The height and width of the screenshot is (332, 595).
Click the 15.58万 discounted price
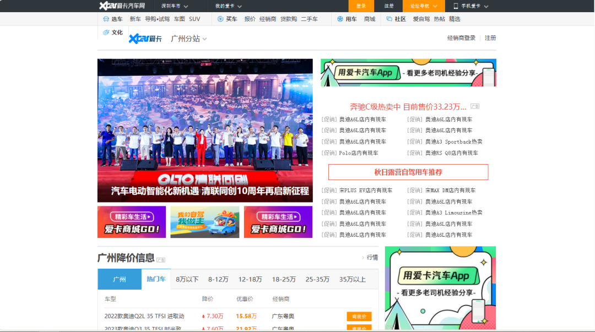click(246, 316)
